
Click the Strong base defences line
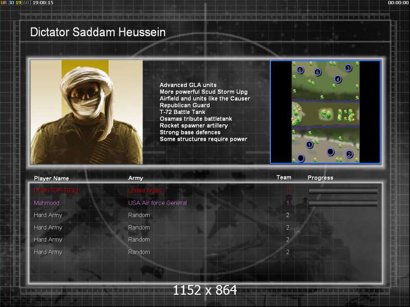(x=190, y=133)
